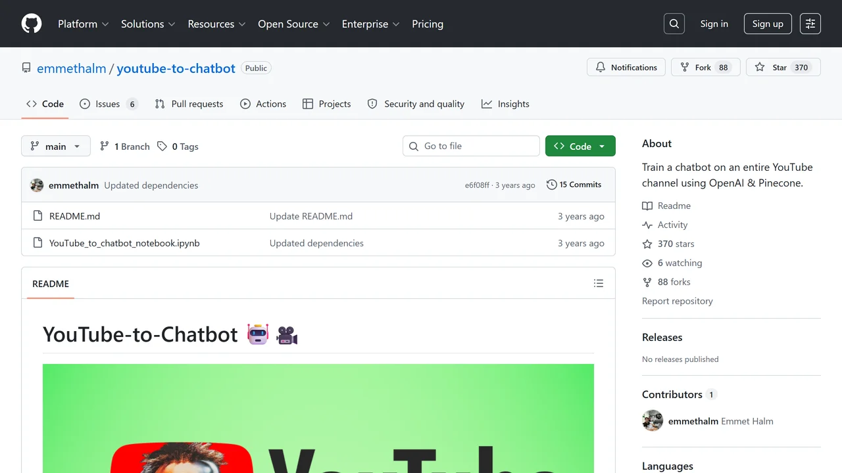Open the green Code dropdown button
The image size is (842, 473).
580,146
